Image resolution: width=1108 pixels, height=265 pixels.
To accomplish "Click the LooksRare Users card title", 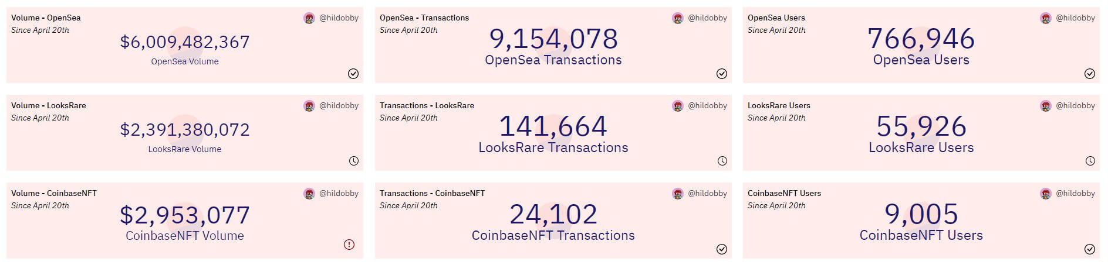I will point(779,105).
